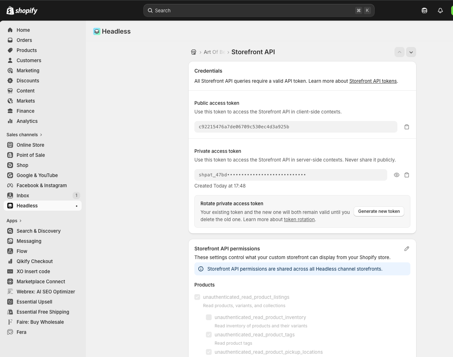Reveal the private access token

pyautogui.click(x=397, y=175)
